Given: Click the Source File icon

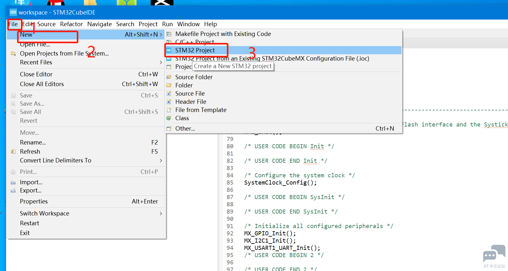Looking at the screenshot, I should [169, 93].
